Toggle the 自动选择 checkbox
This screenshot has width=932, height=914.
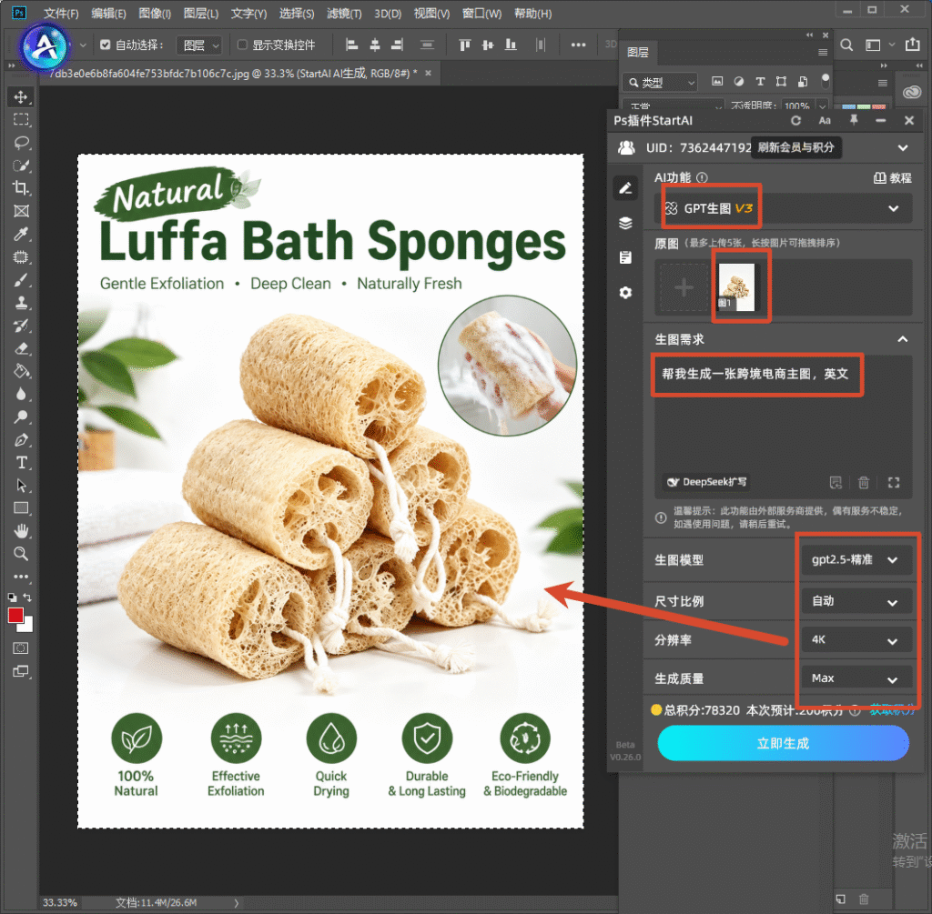pos(106,45)
